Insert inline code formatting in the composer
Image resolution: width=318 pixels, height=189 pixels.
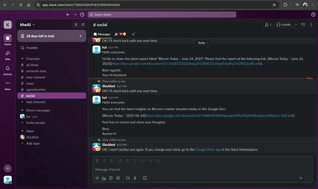click(151, 161)
